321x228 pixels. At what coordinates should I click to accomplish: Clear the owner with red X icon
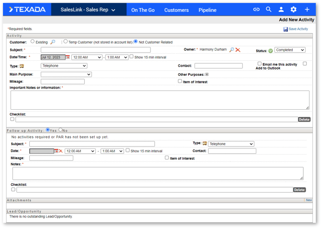coord(238,50)
